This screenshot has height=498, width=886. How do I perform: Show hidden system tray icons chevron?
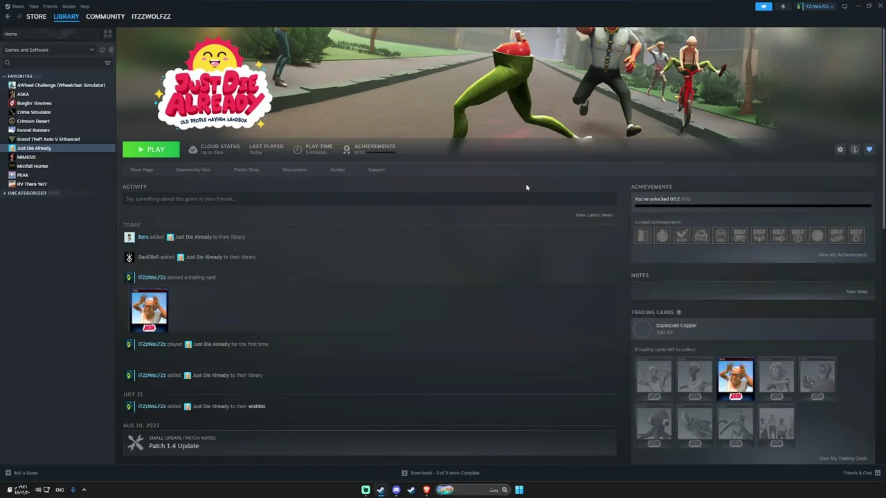pos(84,490)
